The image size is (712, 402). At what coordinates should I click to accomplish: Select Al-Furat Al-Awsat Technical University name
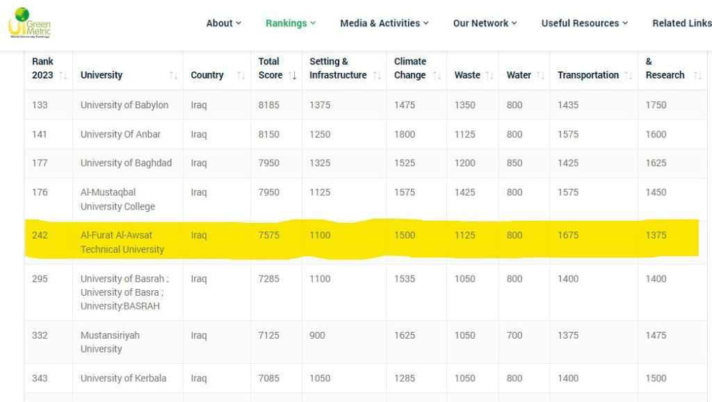pyautogui.click(x=122, y=242)
